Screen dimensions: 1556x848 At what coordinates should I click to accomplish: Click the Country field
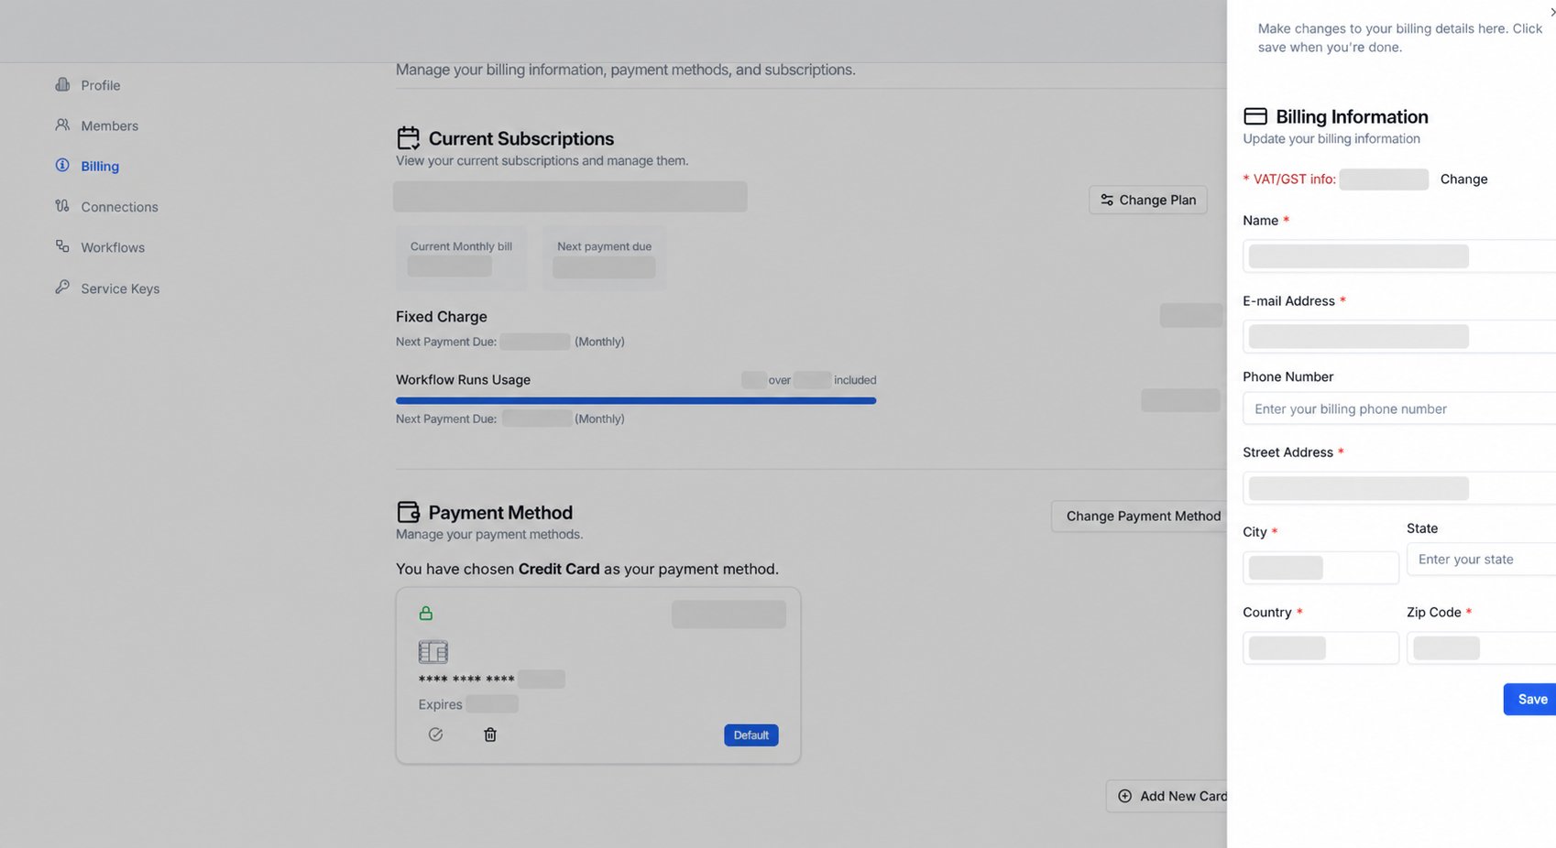tap(1320, 648)
